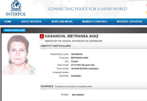The height and width of the screenshot is (101, 147).
Task: Open the MEMBER COUNTRIES menu
Action: (x=94, y=22)
